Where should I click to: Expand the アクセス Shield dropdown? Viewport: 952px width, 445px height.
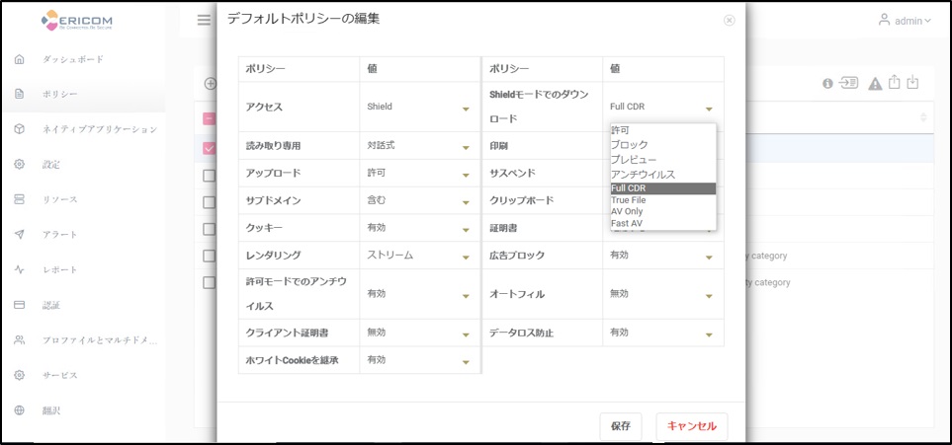tap(419, 107)
